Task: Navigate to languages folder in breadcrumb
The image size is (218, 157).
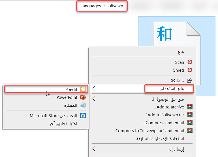Action: point(91,6)
